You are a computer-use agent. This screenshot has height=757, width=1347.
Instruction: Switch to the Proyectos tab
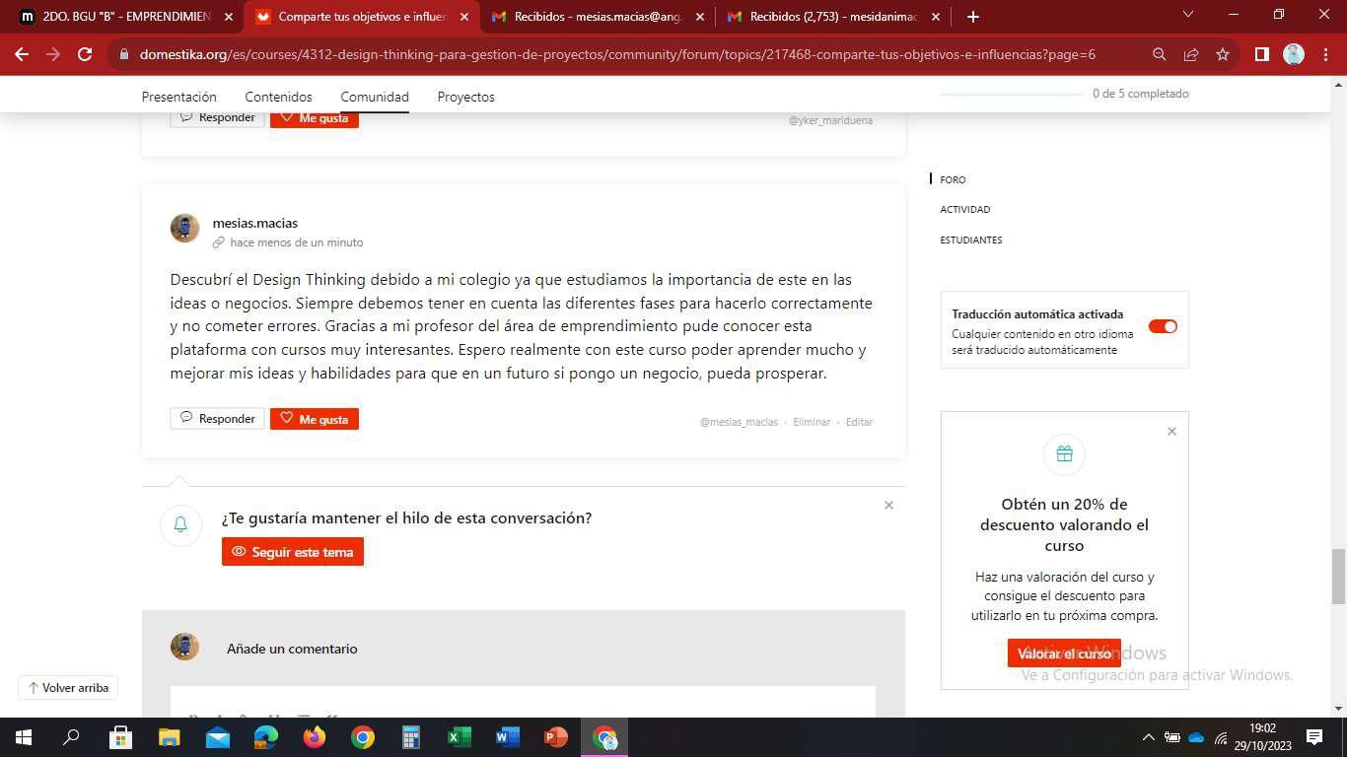coord(465,97)
